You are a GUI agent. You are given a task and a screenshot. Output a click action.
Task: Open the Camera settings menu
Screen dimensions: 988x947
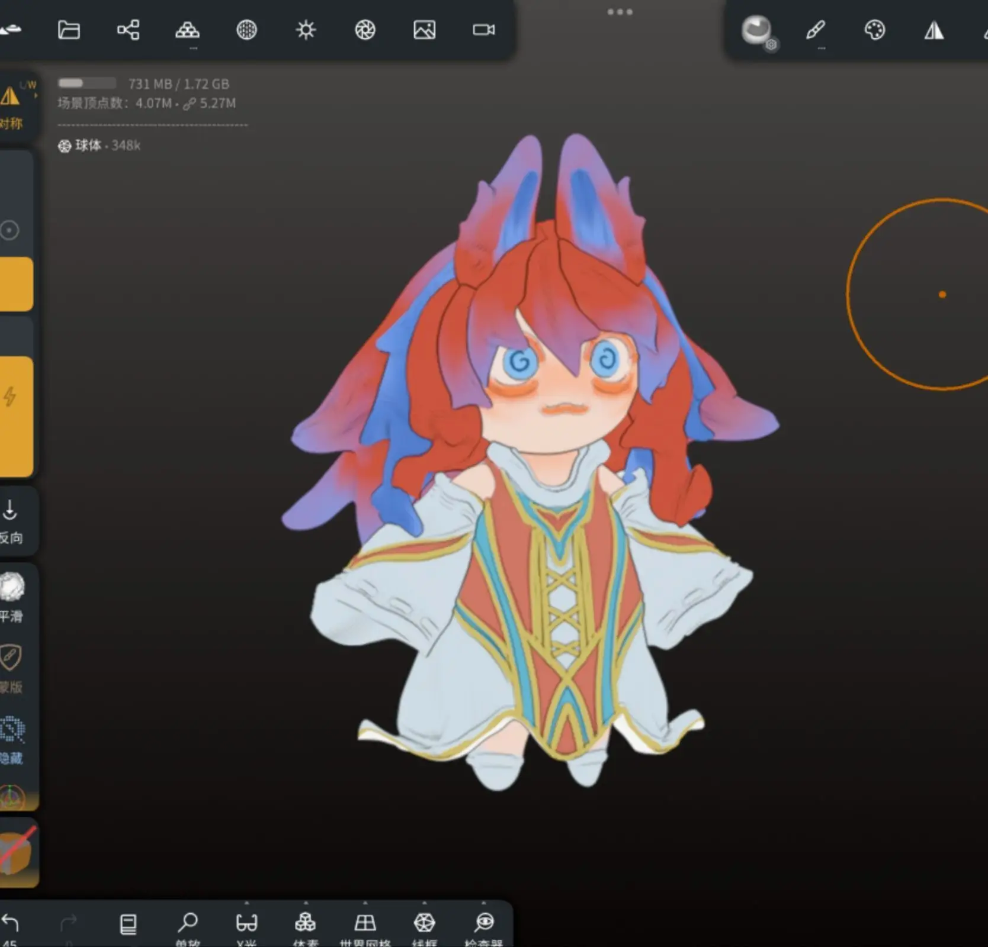[483, 30]
